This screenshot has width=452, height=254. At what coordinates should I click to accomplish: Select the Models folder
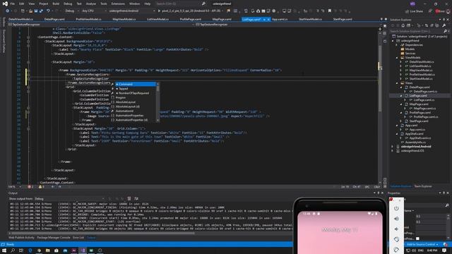(410, 49)
